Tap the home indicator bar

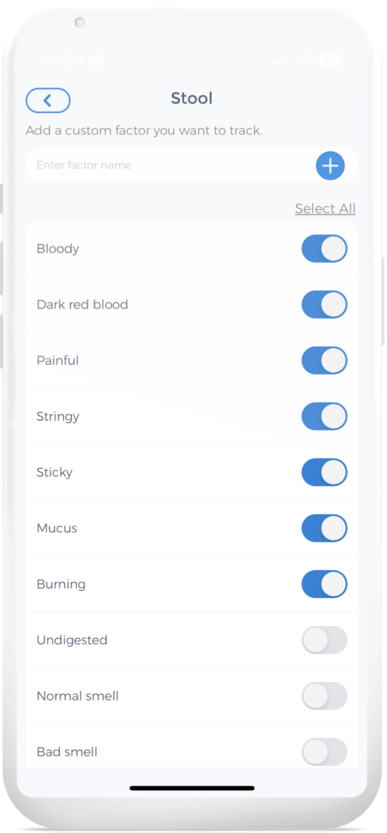[x=192, y=788]
